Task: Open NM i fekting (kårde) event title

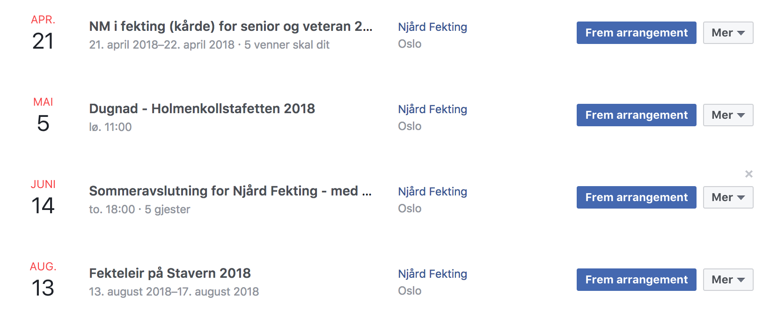Action: 231,26
